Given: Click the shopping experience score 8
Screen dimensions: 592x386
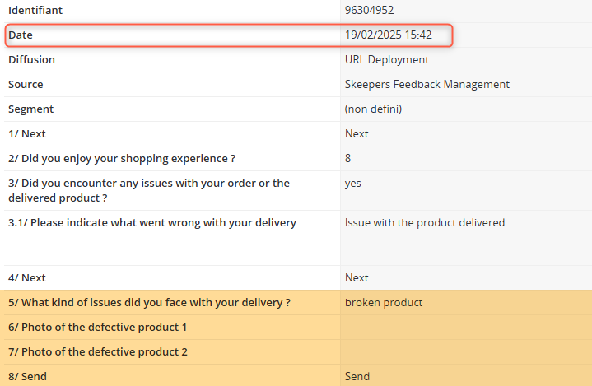Looking at the screenshot, I should 348,158.
